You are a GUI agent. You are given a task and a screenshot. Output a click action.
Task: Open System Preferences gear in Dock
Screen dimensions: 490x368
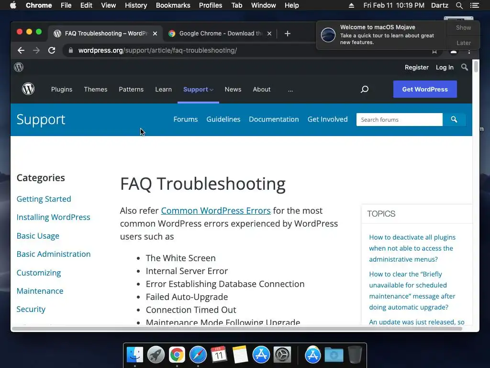[282, 355]
